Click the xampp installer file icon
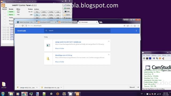171x96 pixels. click(48, 45)
